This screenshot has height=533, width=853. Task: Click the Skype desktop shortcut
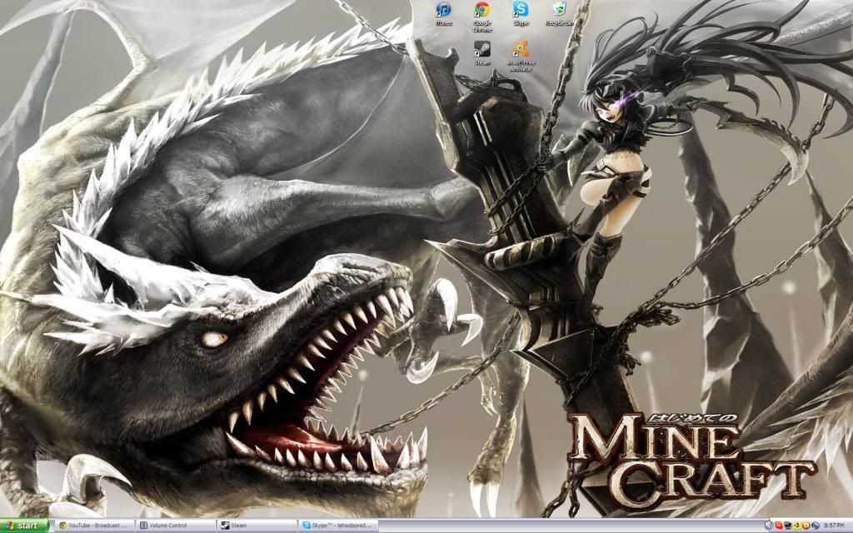tap(521, 12)
